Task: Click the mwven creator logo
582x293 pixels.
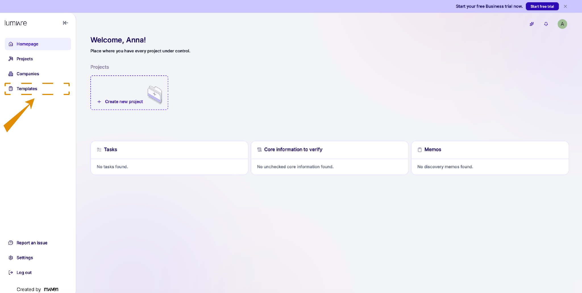Action: (x=51, y=289)
